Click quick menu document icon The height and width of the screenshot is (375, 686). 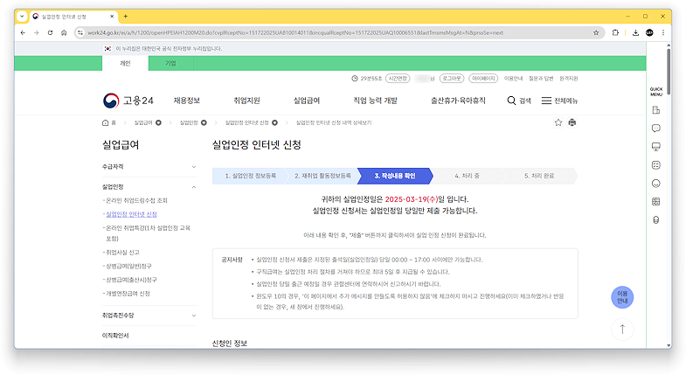(655, 110)
